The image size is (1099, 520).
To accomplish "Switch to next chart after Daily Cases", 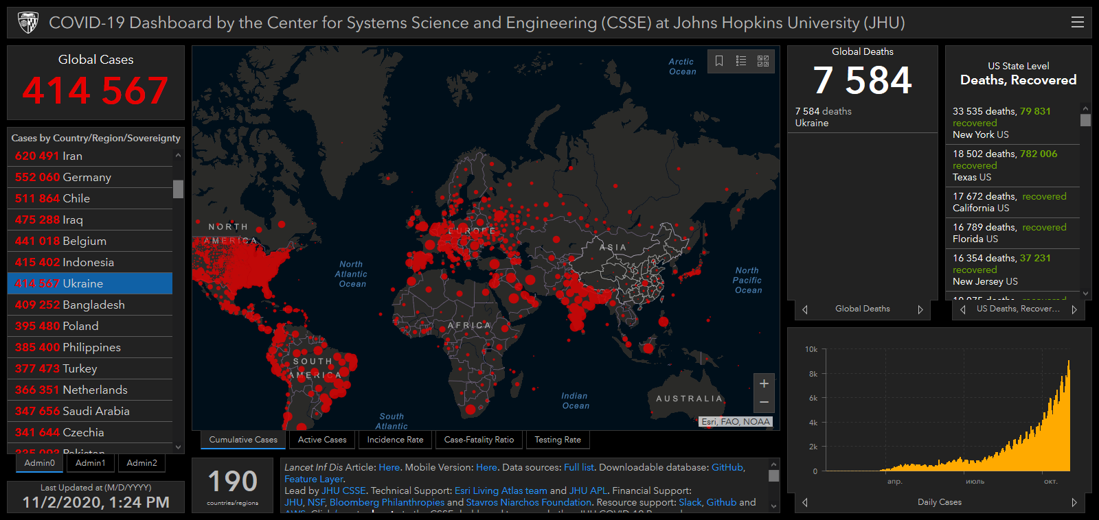I will (1074, 502).
